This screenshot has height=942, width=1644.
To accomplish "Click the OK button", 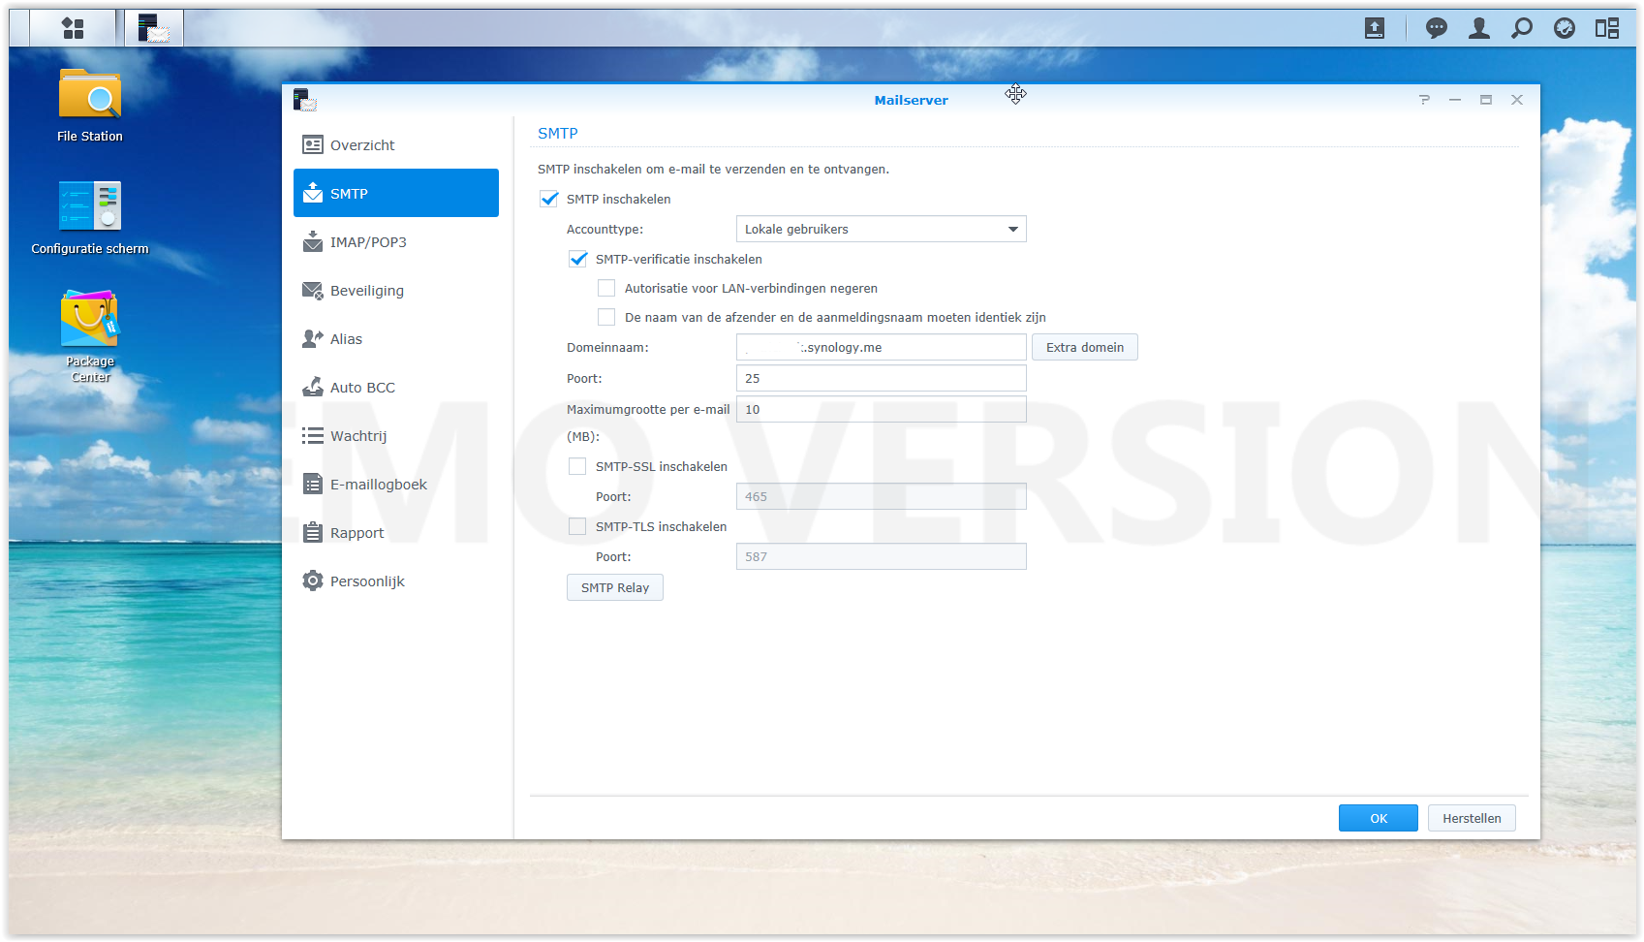I will pyautogui.click(x=1379, y=818).
